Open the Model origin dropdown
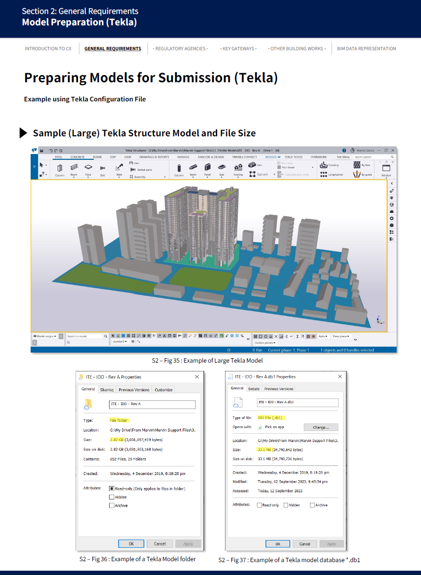This screenshot has width=421, height=575. (45, 336)
